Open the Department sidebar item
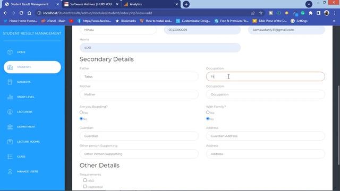This screenshot has width=340, height=191. click(x=26, y=127)
